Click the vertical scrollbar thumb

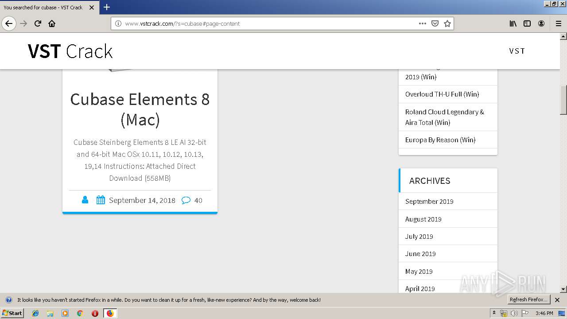pyautogui.click(x=563, y=100)
